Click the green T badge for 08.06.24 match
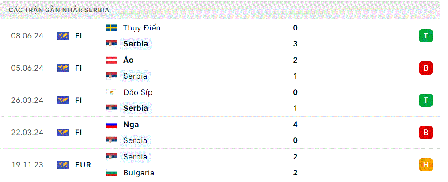 pyautogui.click(x=426, y=36)
